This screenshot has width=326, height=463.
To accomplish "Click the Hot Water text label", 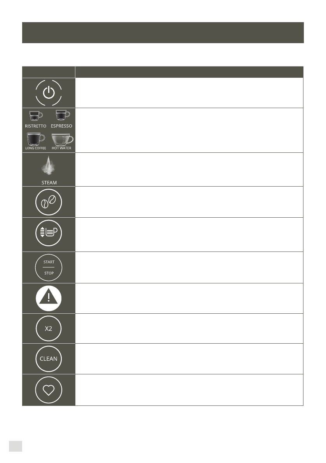I will (61, 148).
